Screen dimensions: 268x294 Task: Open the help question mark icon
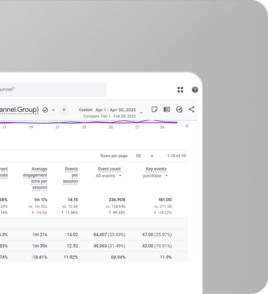tap(195, 89)
